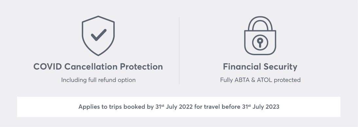Select the Financial Security heading
The image size is (358, 127).
coord(260,67)
